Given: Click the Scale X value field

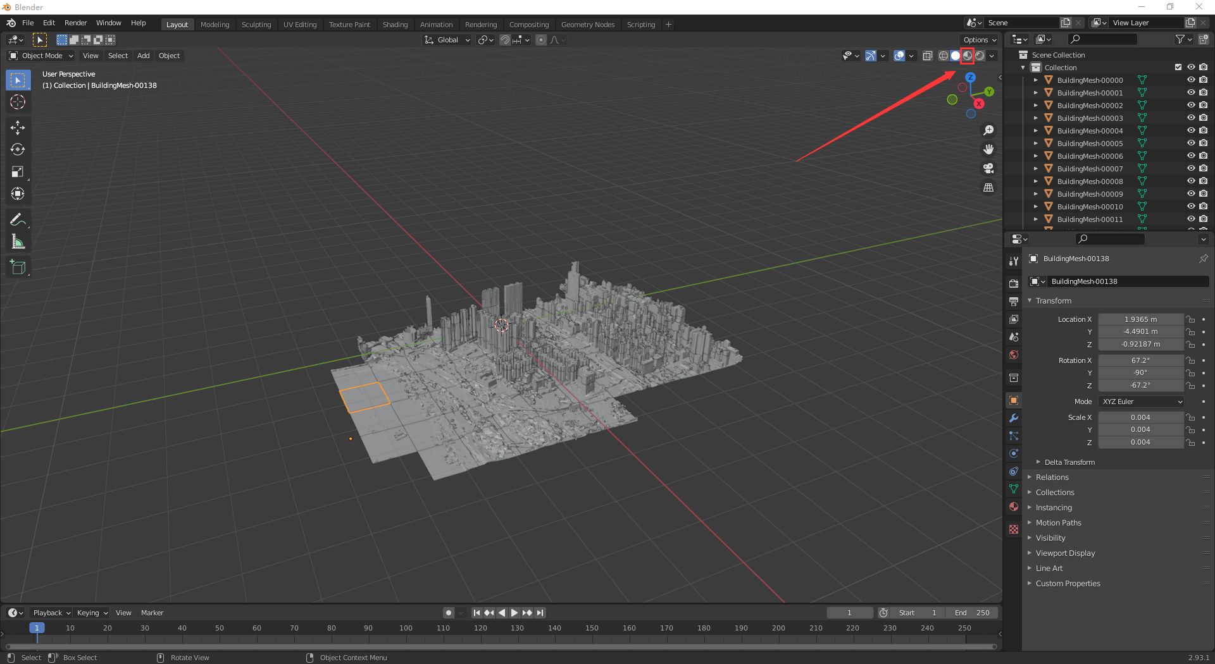Looking at the screenshot, I should (x=1140, y=417).
